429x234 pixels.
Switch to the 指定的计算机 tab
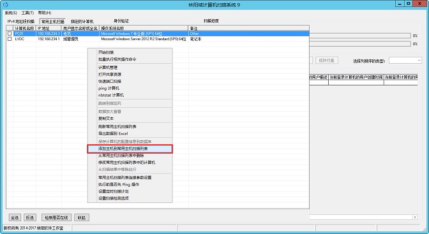pos(82,21)
